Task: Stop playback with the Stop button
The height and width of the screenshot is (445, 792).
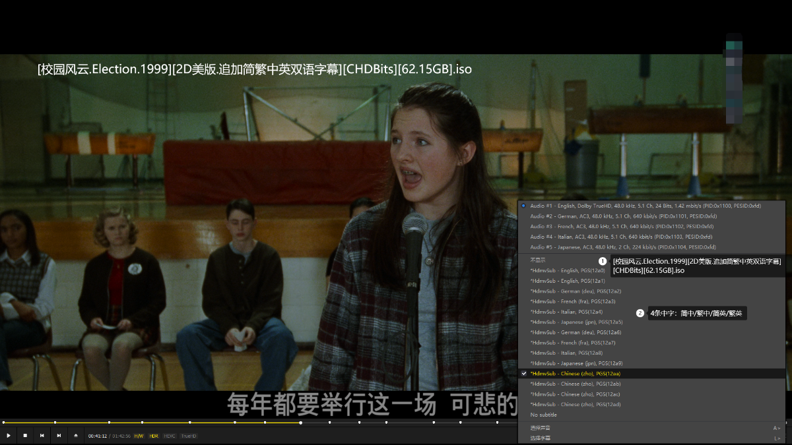Action: (25, 436)
